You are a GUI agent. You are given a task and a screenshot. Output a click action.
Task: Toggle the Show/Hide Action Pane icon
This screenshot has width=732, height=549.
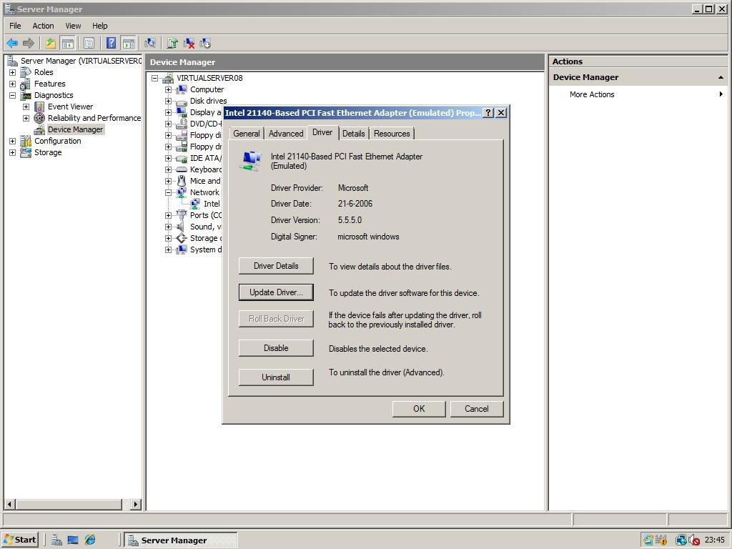(129, 44)
